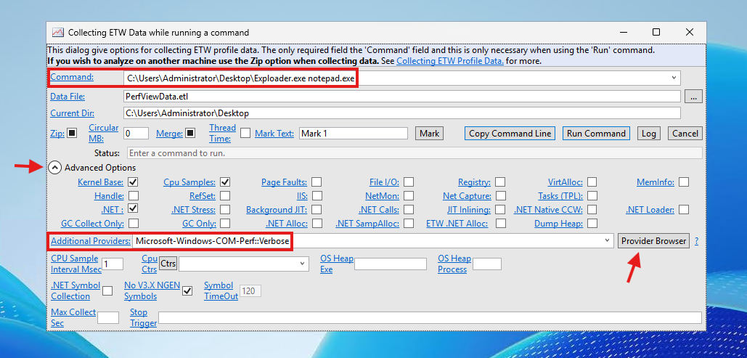Enable the Thread Time checkbox
This screenshot has width=747, height=358.
click(x=245, y=134)
